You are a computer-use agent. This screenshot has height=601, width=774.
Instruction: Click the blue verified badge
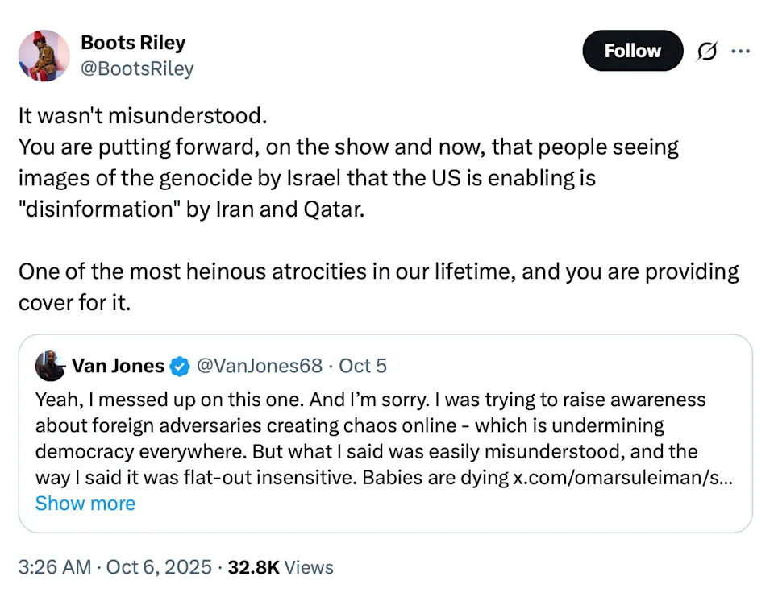(179, 367)
